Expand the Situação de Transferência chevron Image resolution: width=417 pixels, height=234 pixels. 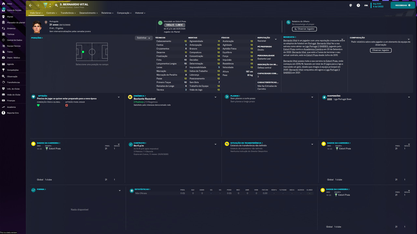point(312,144)
